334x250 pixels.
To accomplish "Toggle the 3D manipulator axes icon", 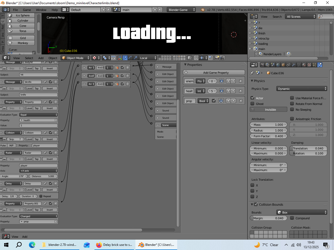I will [x=120, y=58].
